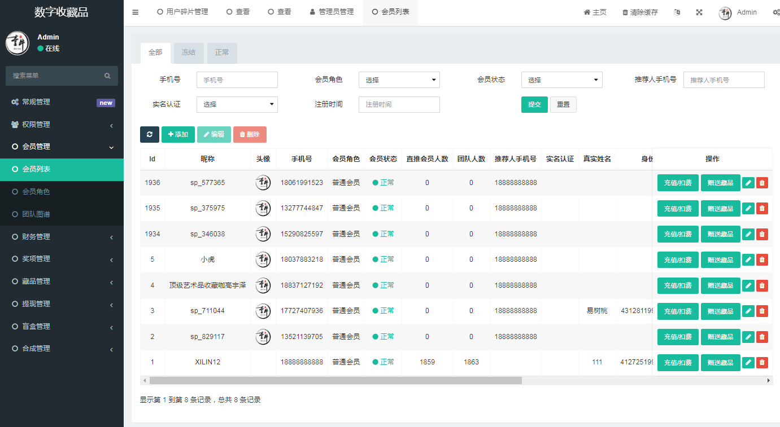This screenshot has height=427, width=780.
Task: Expand 财务管理 sidebar menu
Action: [x=62, y=237]
